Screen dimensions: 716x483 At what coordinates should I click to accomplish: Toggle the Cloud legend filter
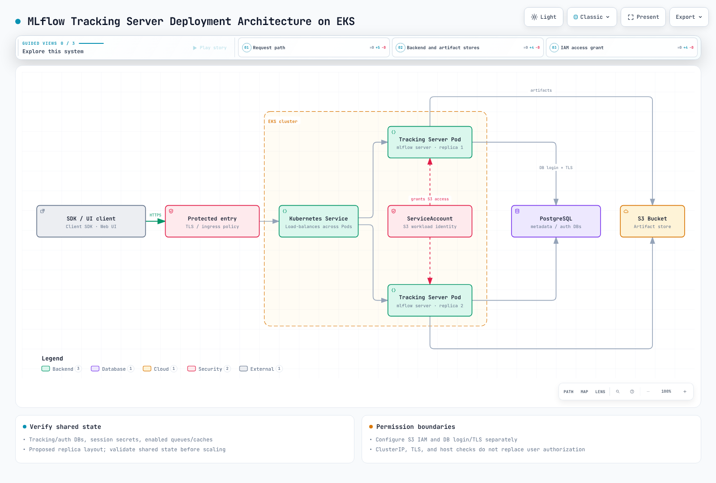[x=160, y=369]
